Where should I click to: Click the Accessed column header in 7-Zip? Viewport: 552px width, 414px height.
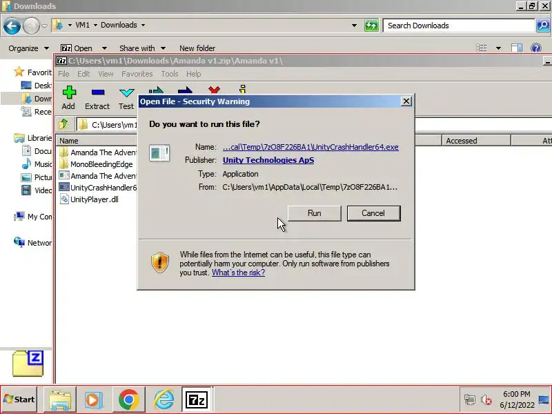[x=476, y=141]
